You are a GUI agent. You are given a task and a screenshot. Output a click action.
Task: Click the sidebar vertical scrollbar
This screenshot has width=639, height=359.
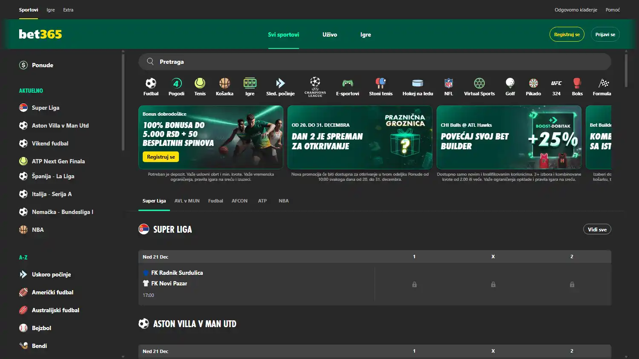123,102
